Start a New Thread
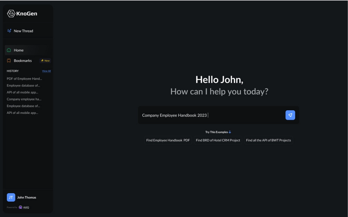The image size is (348, 217). pos(23,31)
